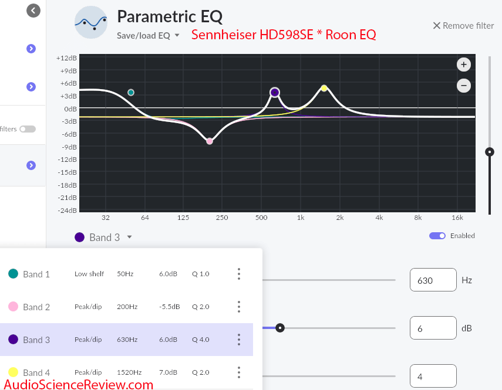Click the gain slider handle
The image size is (502, 390).
point(280,328)
